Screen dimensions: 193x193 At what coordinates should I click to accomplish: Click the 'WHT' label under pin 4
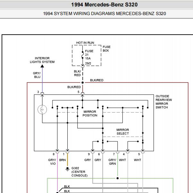click(122, 160)
